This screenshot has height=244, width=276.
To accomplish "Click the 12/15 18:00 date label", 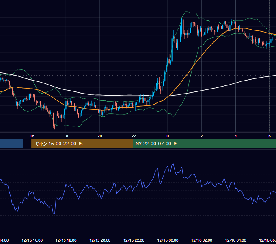I will tap(66, 240).
